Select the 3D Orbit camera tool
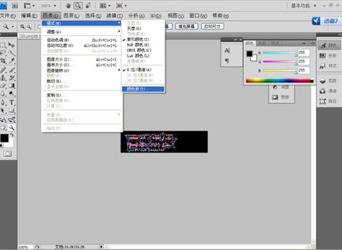This screenshot has width=342, height=250. tap(12, 119)
